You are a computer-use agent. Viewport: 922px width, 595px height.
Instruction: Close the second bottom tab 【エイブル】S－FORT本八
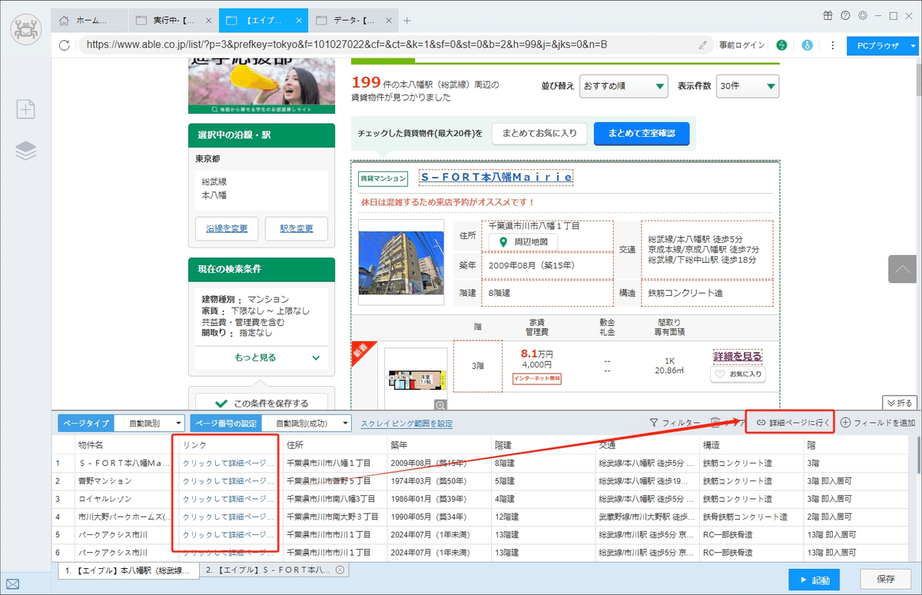coord(340,570)
